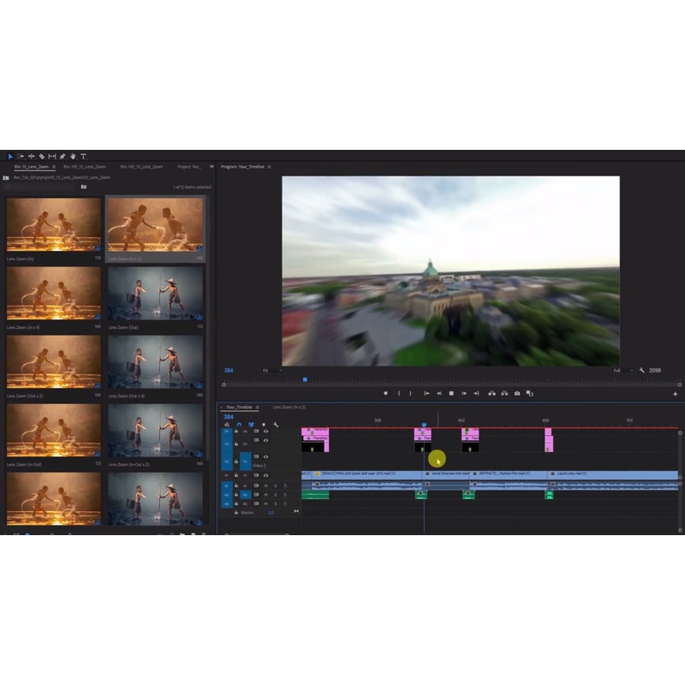Open the button editor plus in Program monitor
The image size is (685, 685).
point(675,394)
